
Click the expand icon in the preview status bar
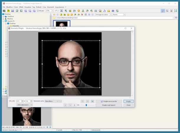(x=50, y=127)
